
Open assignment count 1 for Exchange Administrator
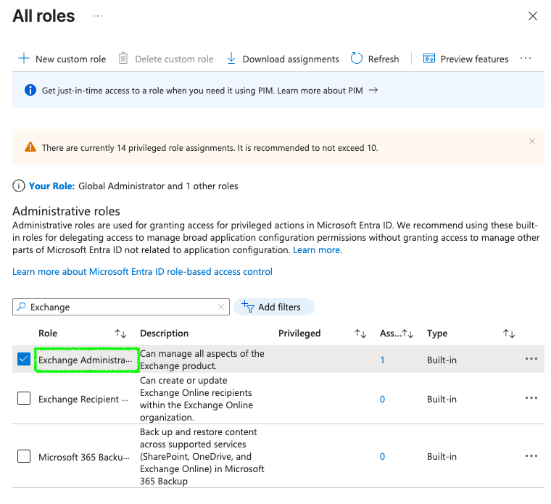[382, 360]
